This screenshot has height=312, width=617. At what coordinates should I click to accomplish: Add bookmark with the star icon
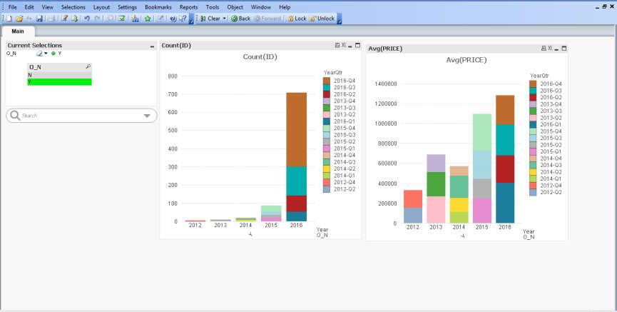148,19
